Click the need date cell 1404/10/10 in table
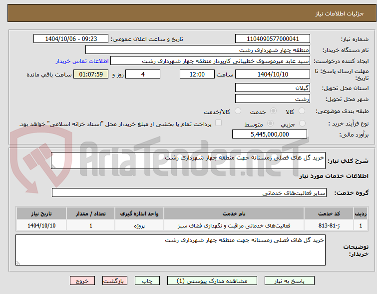 pos(41,225)
